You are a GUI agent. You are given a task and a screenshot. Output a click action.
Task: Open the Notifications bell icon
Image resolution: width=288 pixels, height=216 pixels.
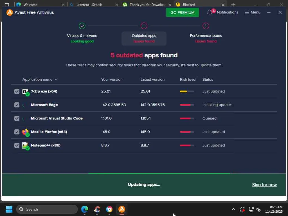pyautogui.click(x=210, y=12)
